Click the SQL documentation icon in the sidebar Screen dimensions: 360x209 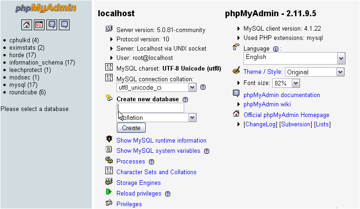64,25
